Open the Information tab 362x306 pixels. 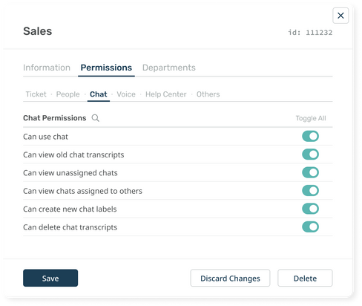(x=47, y=68)
